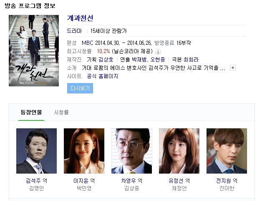Click the 채정안 cast photo
Image resolution: width=257 pixels, height=201 pixels.
[179, 151]
